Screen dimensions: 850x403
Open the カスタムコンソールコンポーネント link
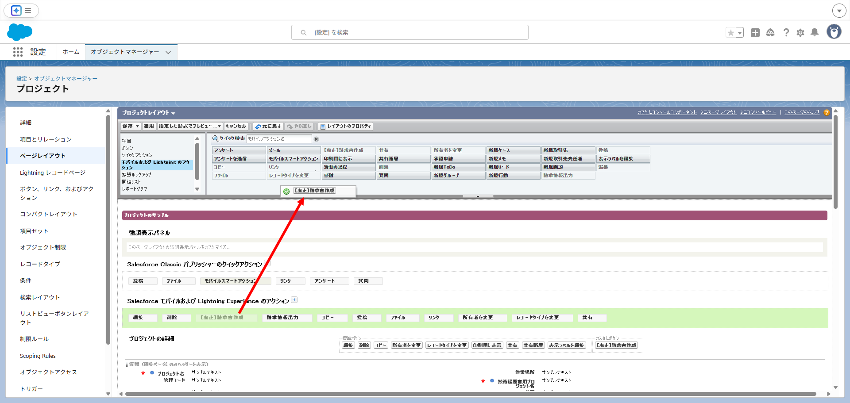click(x=667, y=112)
